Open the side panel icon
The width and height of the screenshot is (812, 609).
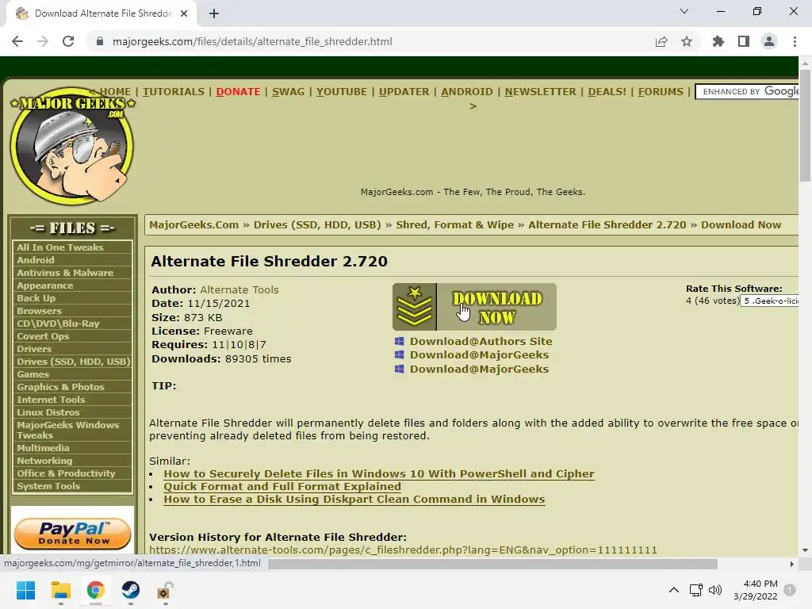click(x=744, y=41)
